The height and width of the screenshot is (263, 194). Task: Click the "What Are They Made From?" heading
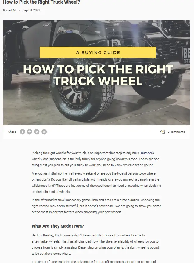[58, 226]
